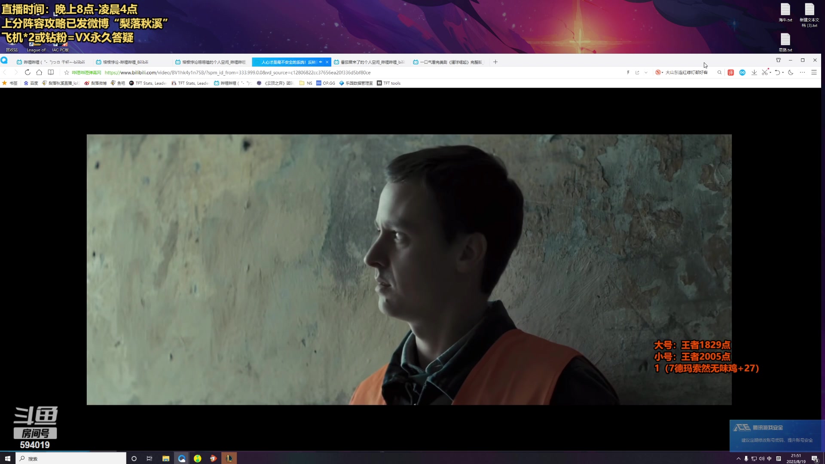
Task: Open the downloads icon
Action: (x=754, y=73)
